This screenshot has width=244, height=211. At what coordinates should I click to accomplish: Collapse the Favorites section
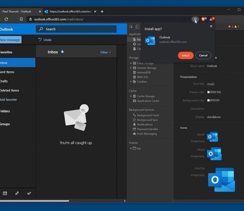point(6,52)
